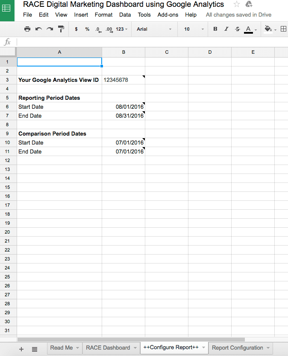Viewport: 288px width, 356px height.
Task: Open the View menu
Action: pyautogui.click(x=61, y=15)
